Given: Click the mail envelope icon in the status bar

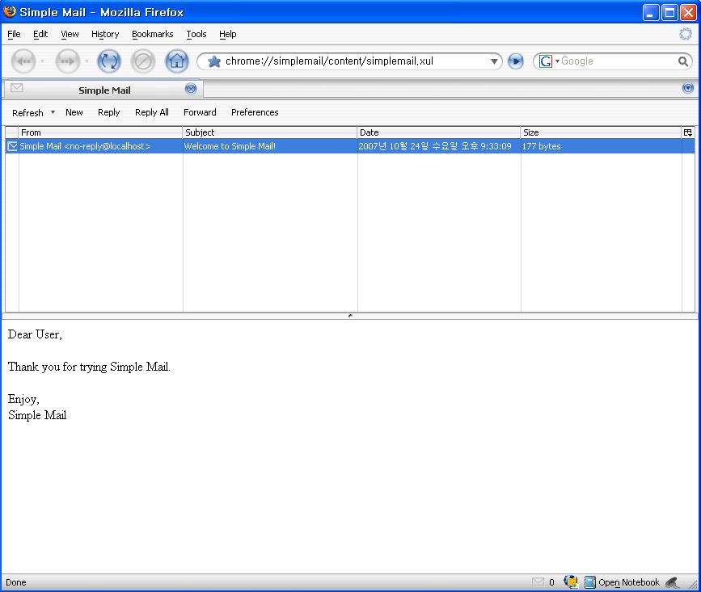Looking at the screenshot, I should [x=538, y=582].
